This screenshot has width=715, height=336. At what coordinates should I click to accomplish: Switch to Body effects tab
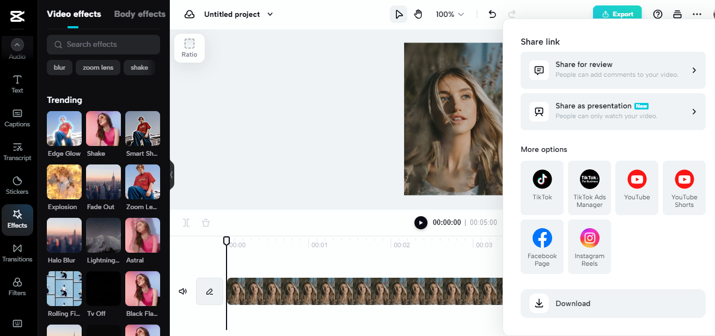point(140,14)
